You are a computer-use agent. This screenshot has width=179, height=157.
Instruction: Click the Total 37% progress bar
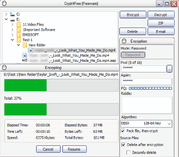tap(61, 109)
